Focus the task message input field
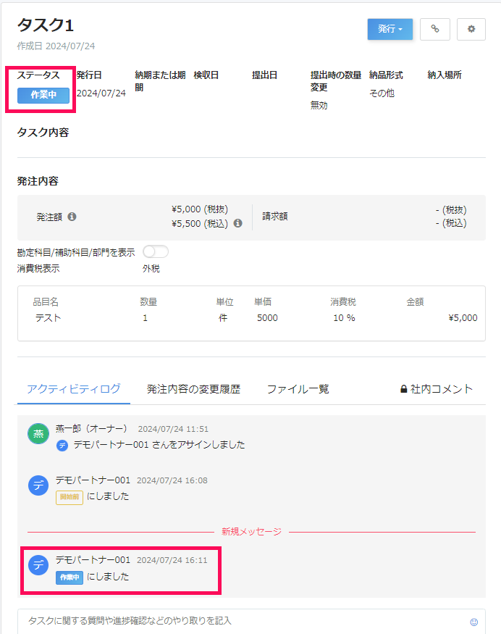Image resolution: width=501 pixels, height=634 pixels. 251,622
